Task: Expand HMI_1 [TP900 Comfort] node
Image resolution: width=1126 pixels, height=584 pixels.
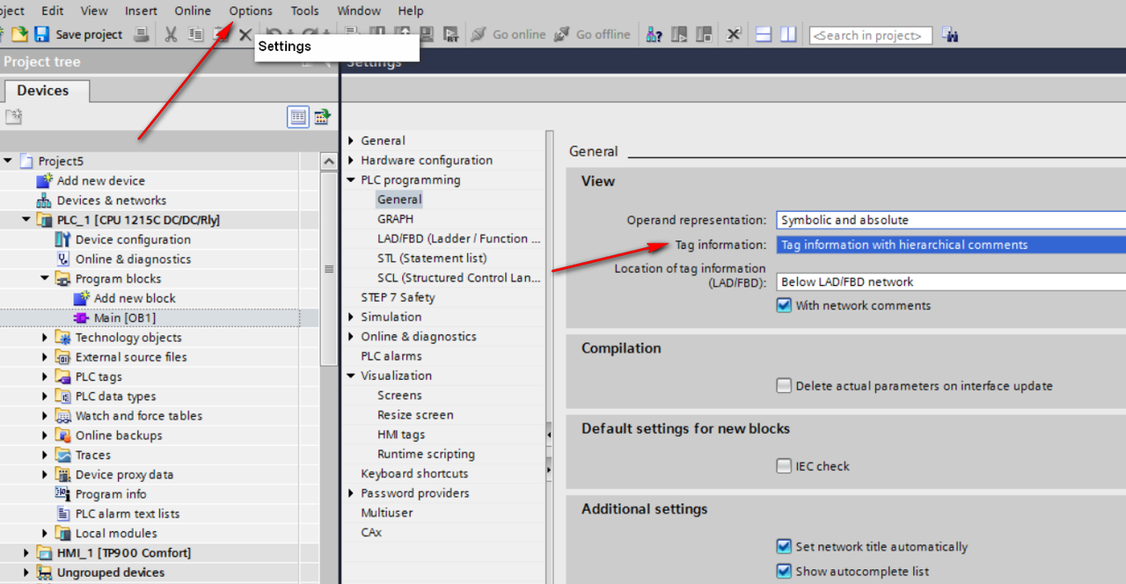Action: click(26, 552)
